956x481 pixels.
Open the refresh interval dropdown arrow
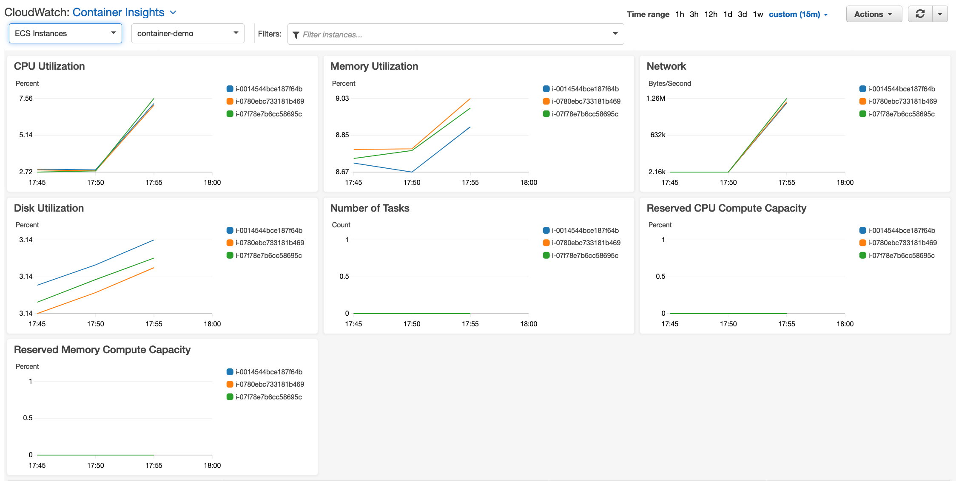940,14
